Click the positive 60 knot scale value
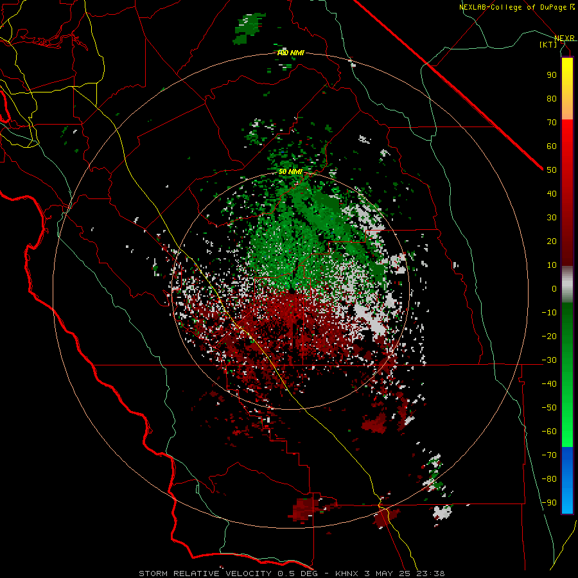This screenshot has width=578, height=578. [552, 146]
